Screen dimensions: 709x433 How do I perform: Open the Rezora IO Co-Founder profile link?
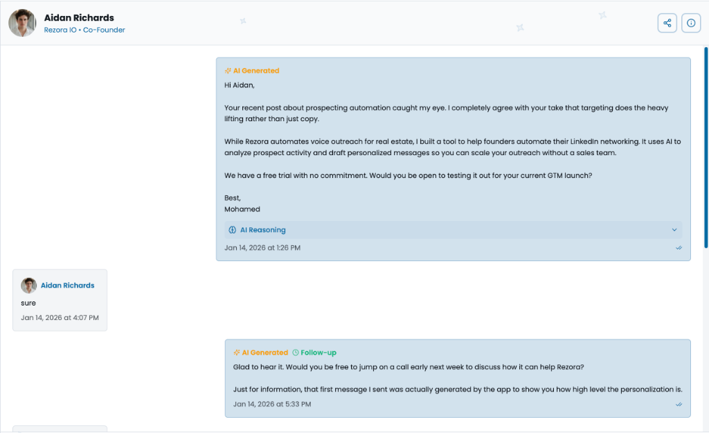(x=83, y=30)
